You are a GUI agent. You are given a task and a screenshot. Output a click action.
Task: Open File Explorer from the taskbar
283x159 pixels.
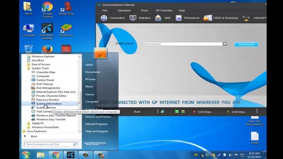click(x=41, y=155)
